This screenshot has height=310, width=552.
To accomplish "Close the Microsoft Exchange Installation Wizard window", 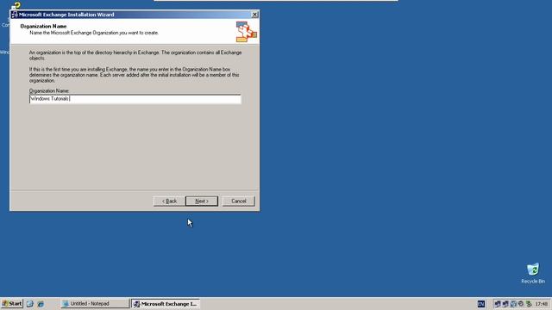I will pos(254,15).
